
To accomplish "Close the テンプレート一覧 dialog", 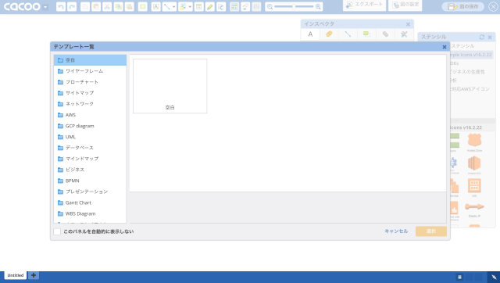I will pos(445,47).
